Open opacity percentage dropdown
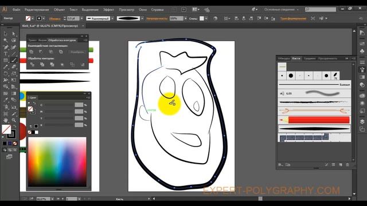This screenshot has height=206, width=367. coord(186,18)
